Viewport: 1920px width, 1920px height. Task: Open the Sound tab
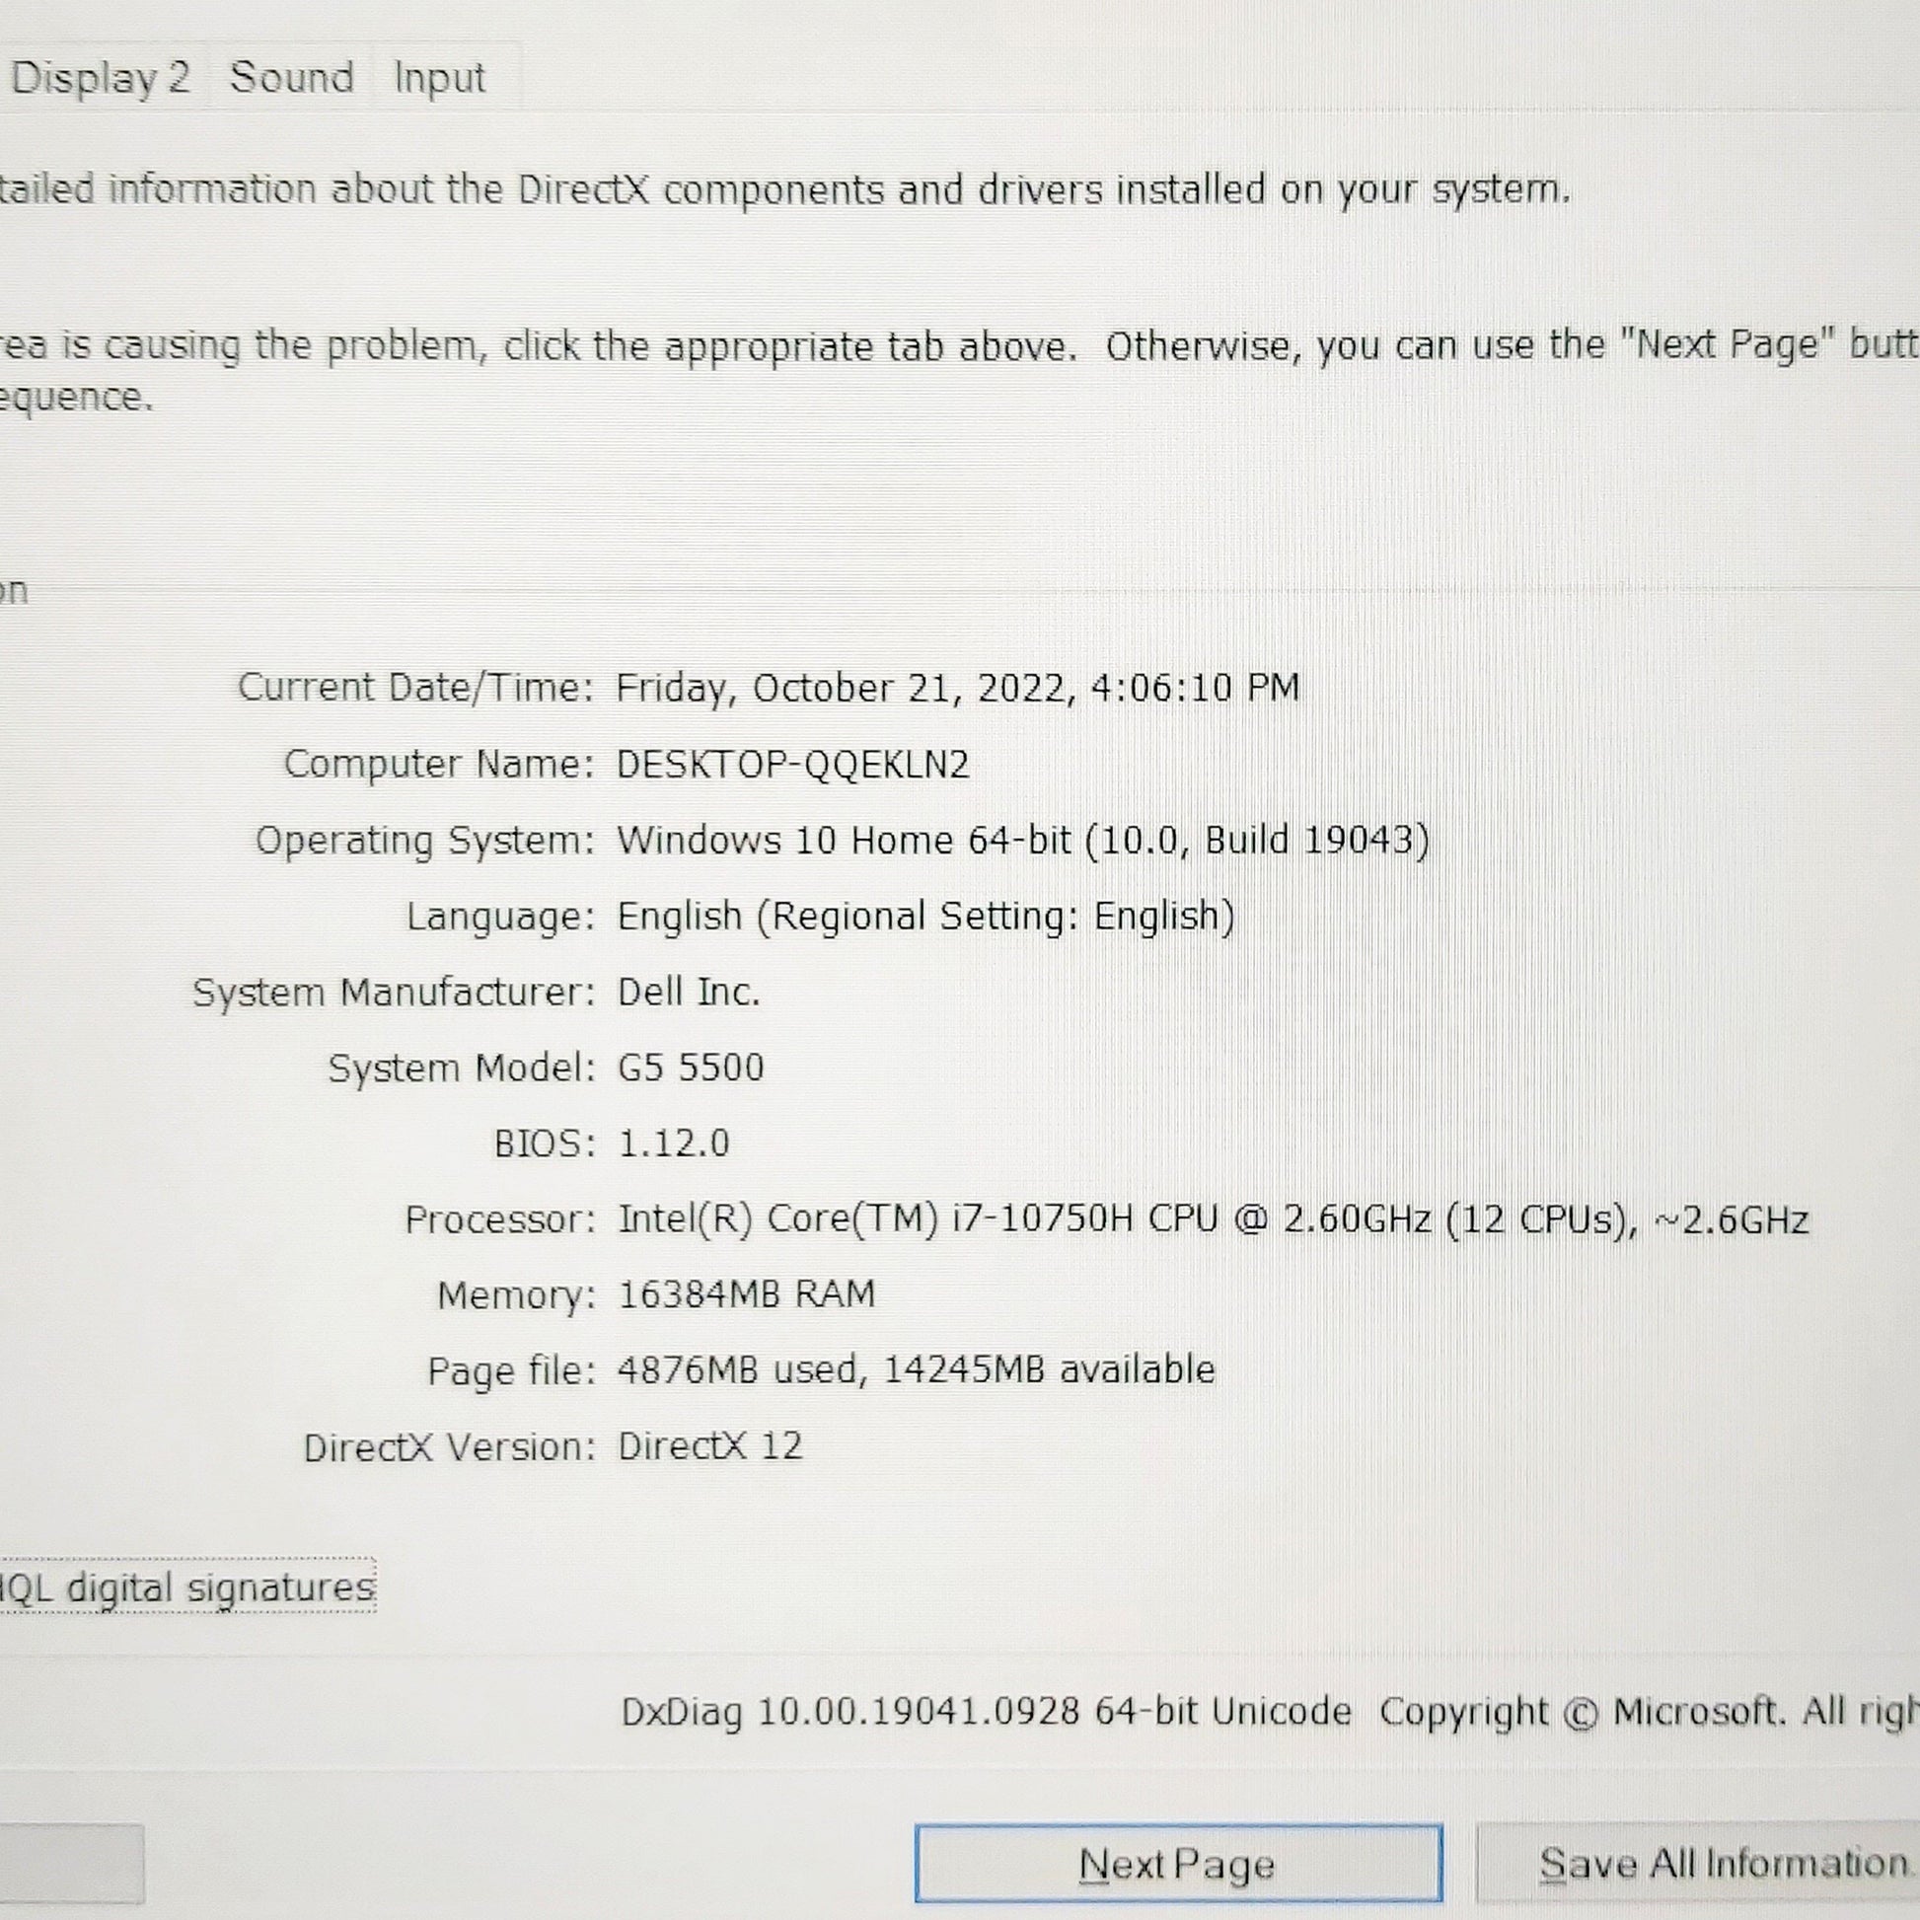click(291, 78)
